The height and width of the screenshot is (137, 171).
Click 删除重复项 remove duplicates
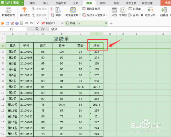click(91, 9)
